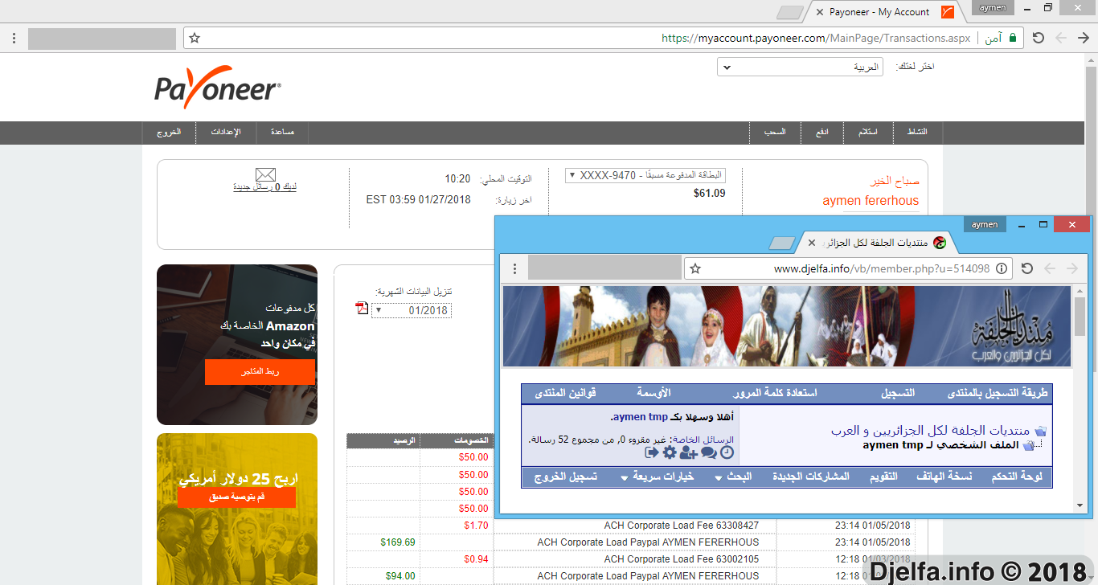Open the gear settings icon in forum welcome box
The image size is (1098, 585).
pos(670,452)
